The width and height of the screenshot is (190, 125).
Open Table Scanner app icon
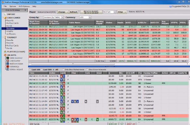(x=7, y=58)
